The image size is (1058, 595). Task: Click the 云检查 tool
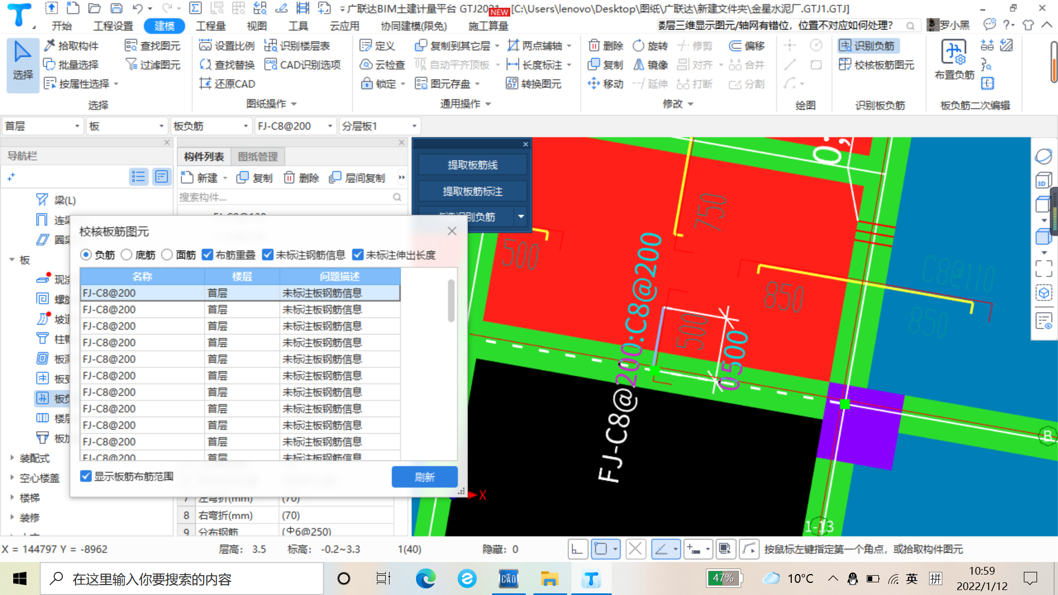(x=382, y=64)
